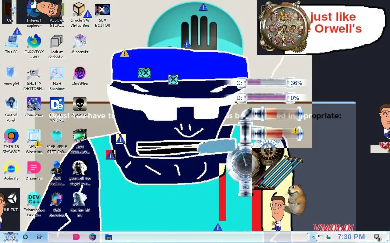The image size is (390, 243).
Task: Open the 7:30 PM clock flyout
Action: [x=351, y=237]
